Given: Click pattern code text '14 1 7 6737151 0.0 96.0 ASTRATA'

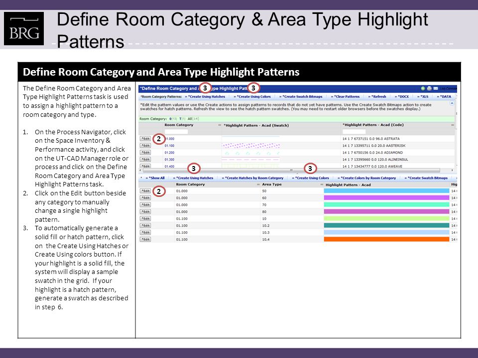Looking at the screenshot, I should click(371, 139).
